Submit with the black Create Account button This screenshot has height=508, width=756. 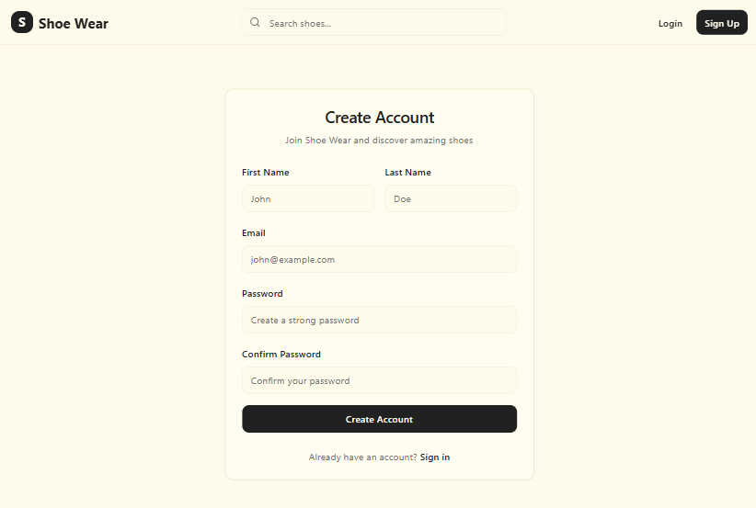(x=379, y=419)
